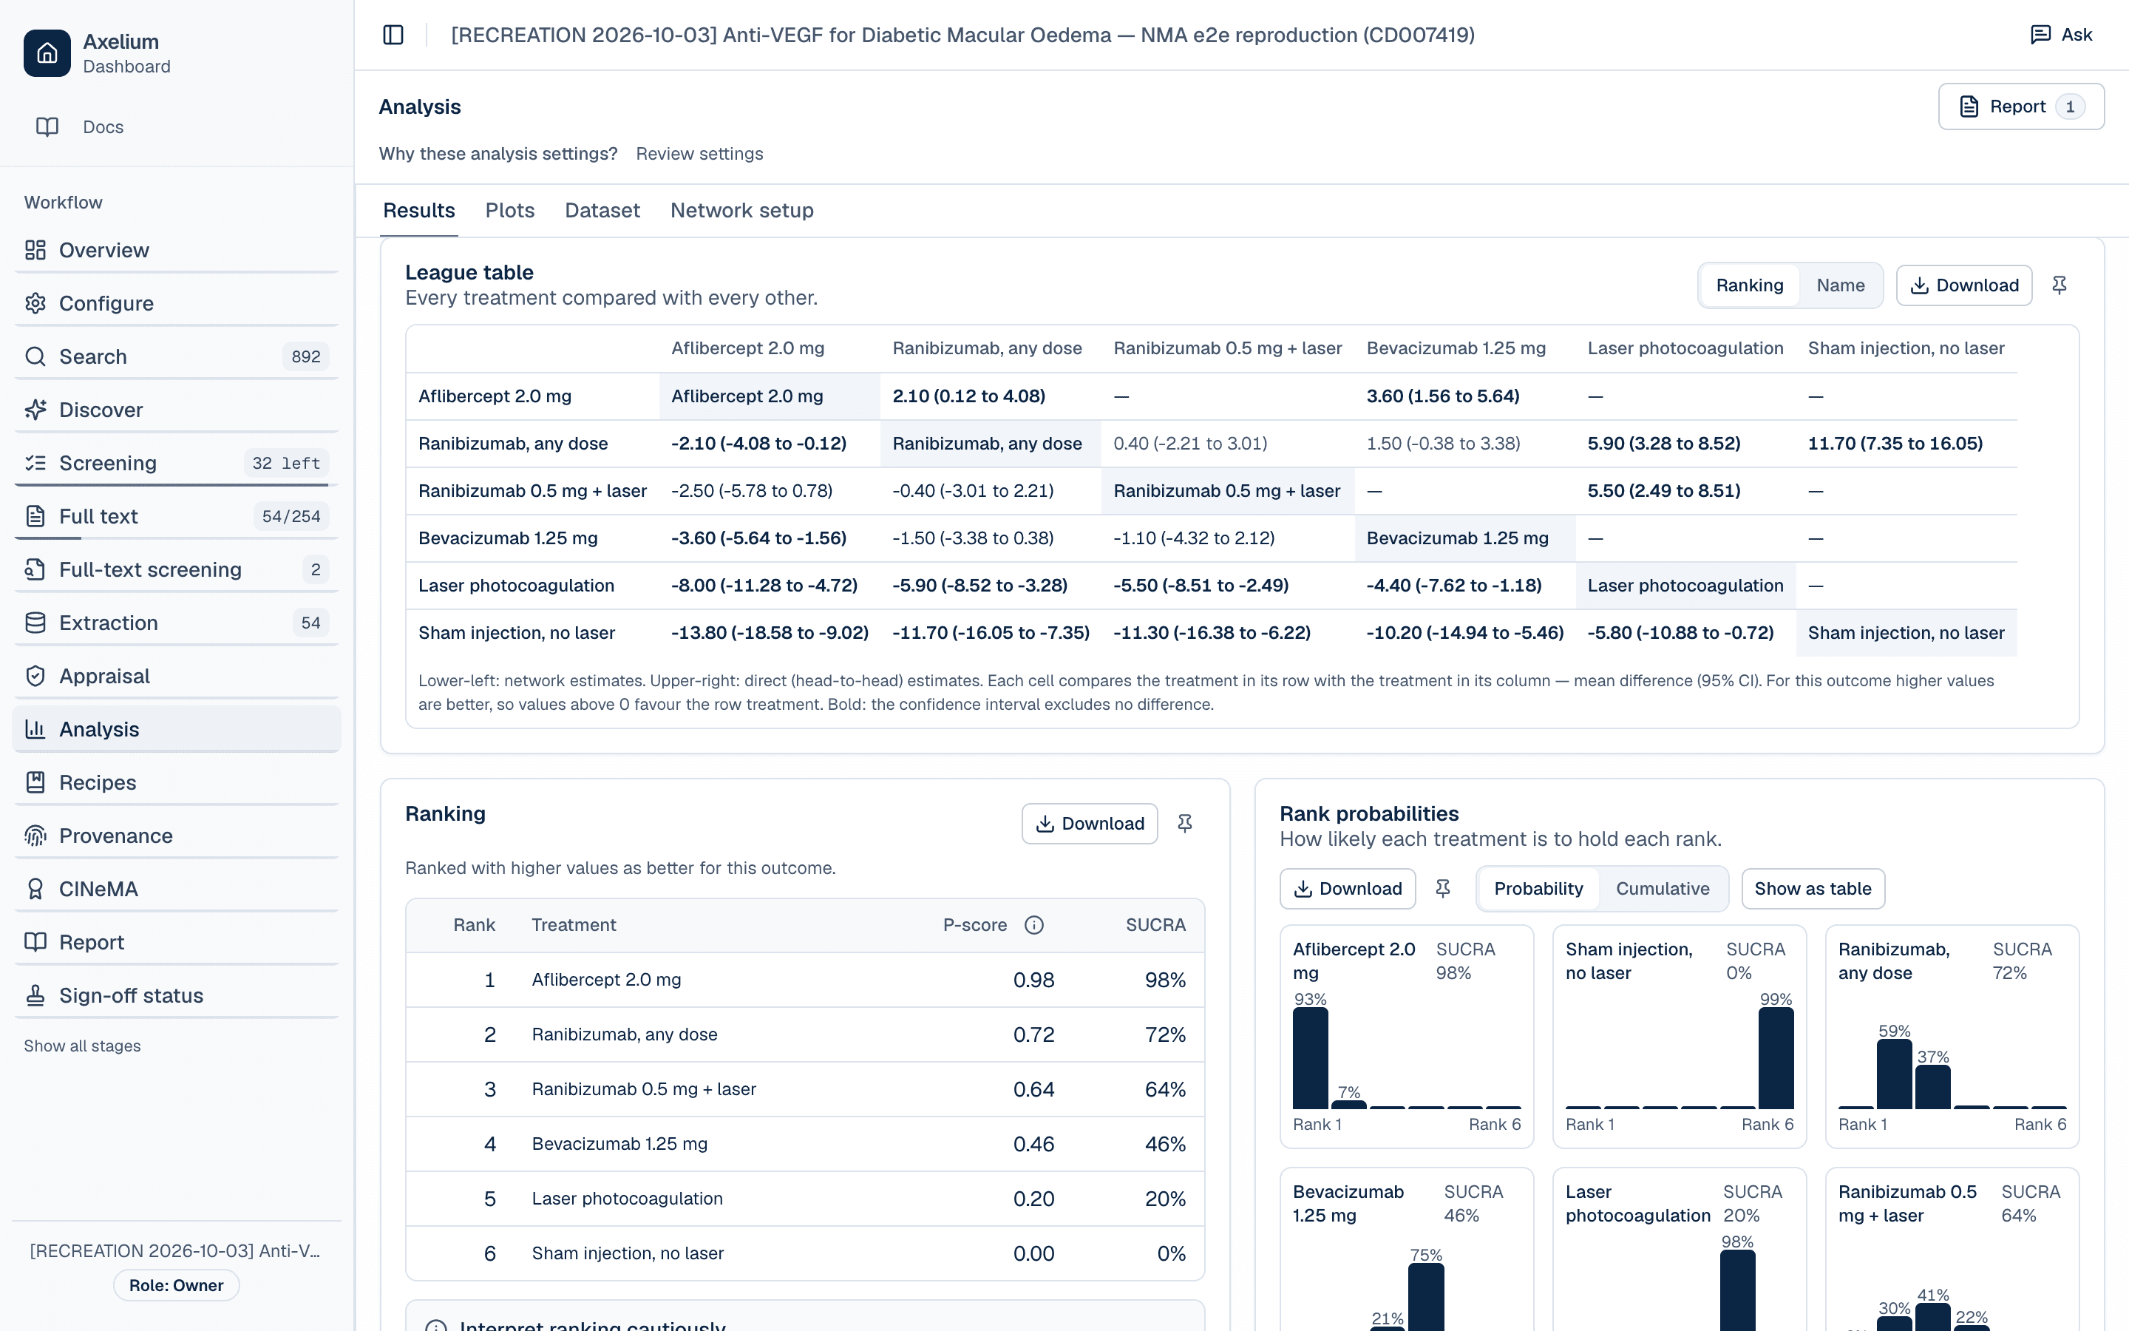Click the Axelium home logo icon
2129x1331 pixels.
pos(47,54)
